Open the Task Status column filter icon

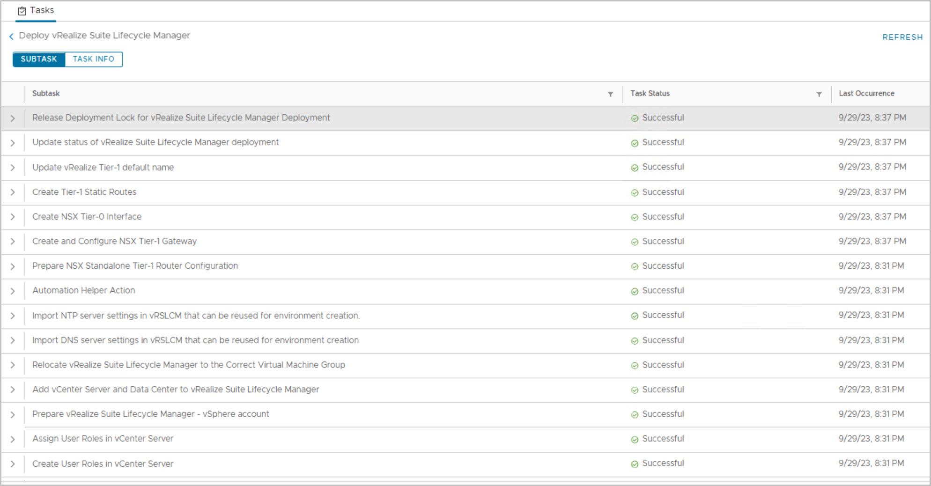tap(819, 94)
